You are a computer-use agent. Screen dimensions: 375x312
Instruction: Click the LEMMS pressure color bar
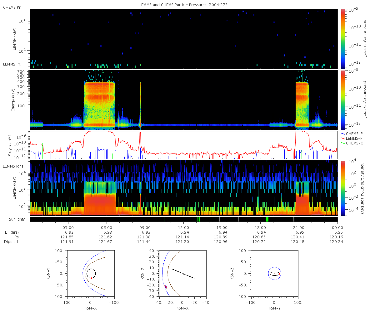coord(343,100)
